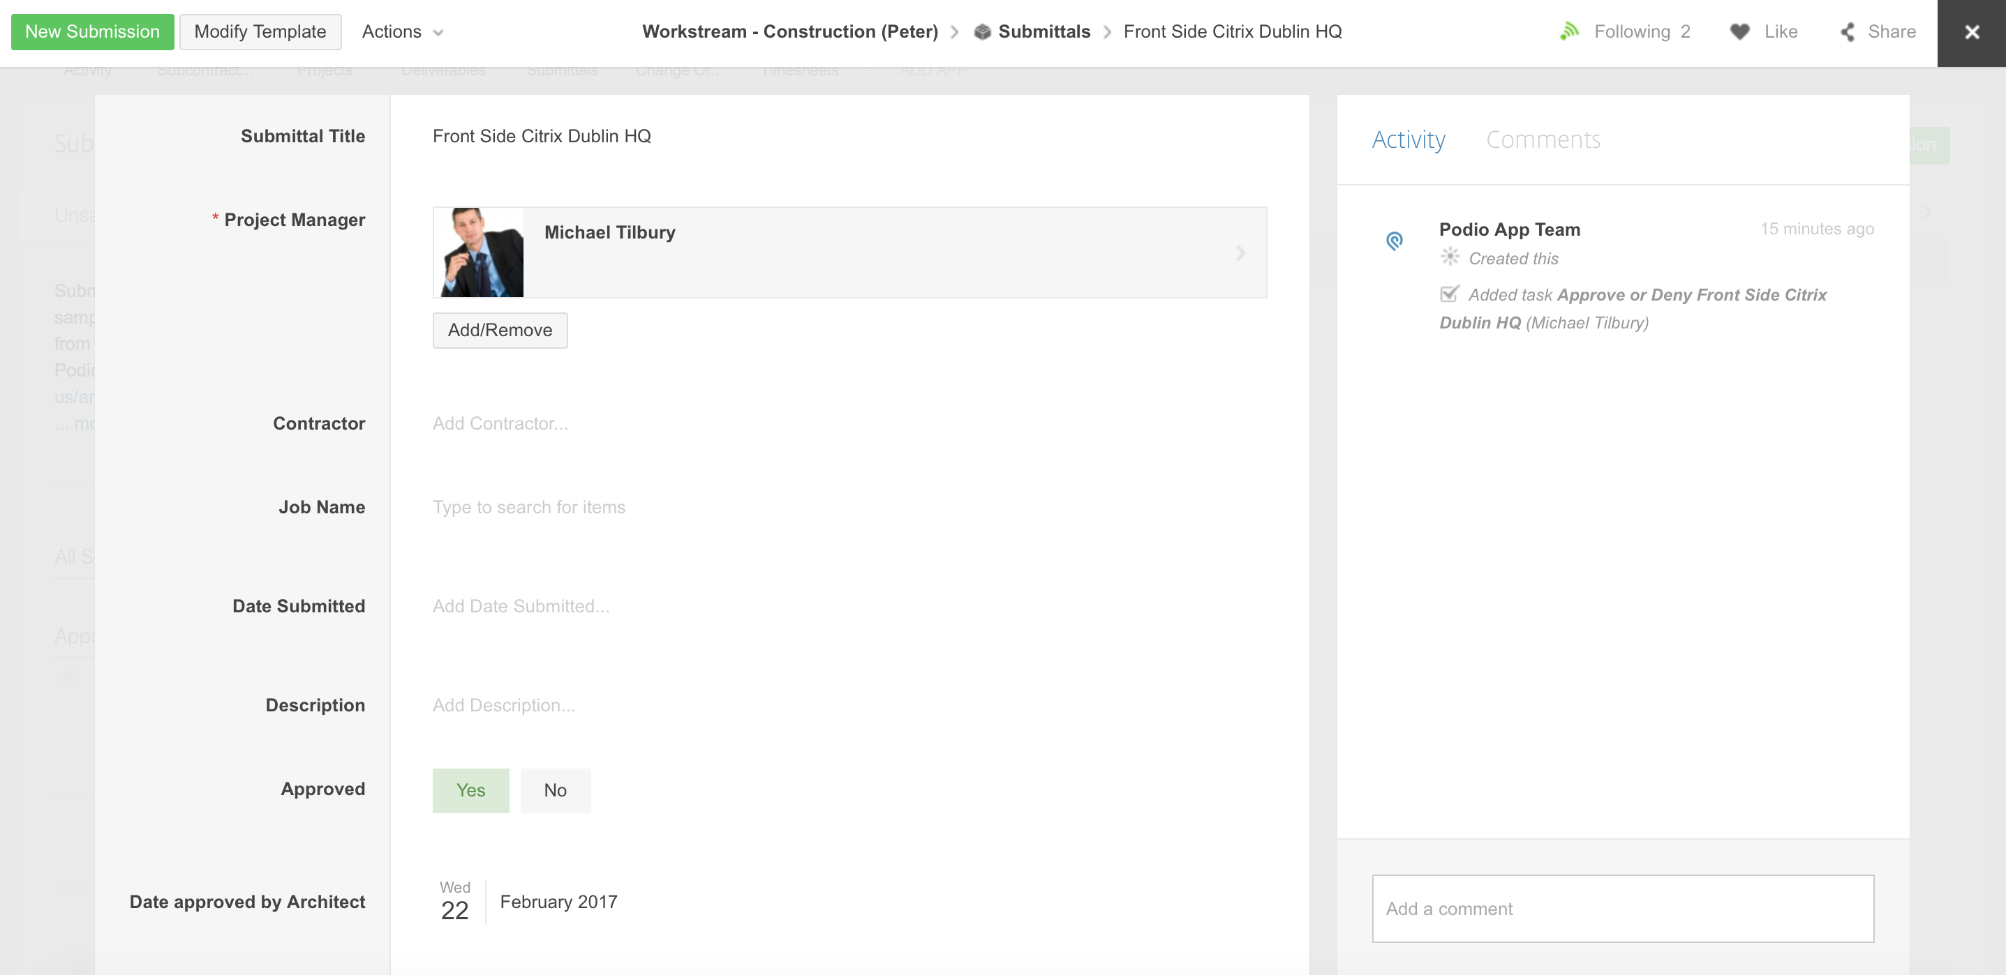
Task: Click breadcrumb chevron after Workstream Construction
Action: 954,32
